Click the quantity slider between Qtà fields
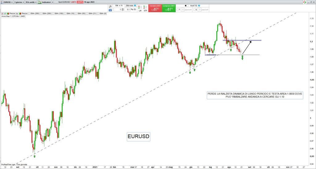The width and height of the screenshot is (316, 169). [x=123, y=10]
